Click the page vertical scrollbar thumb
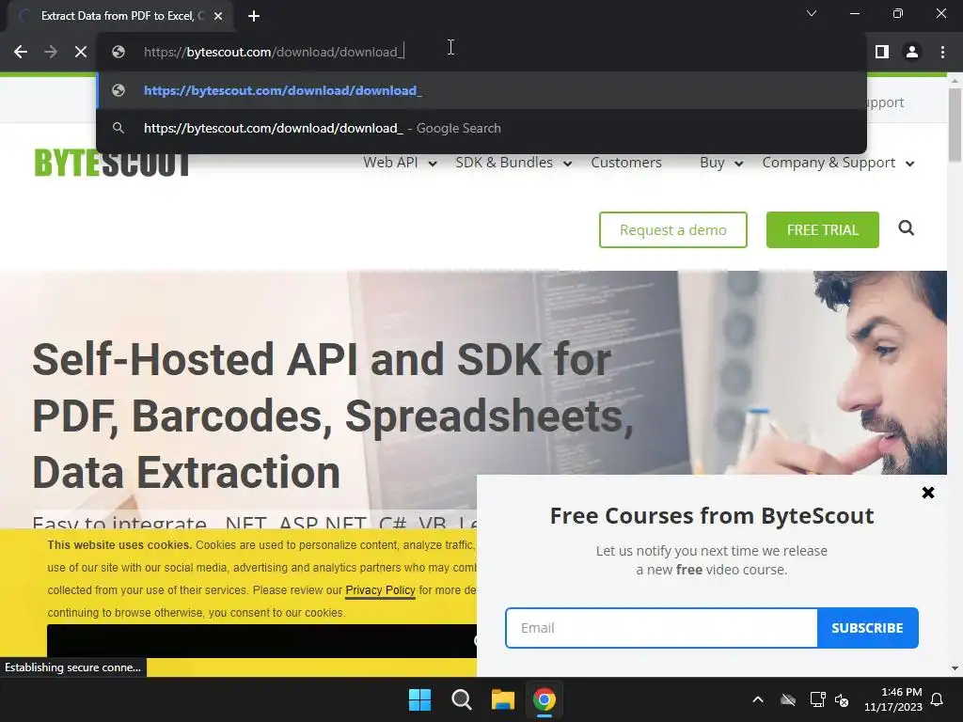 (955, 126)
